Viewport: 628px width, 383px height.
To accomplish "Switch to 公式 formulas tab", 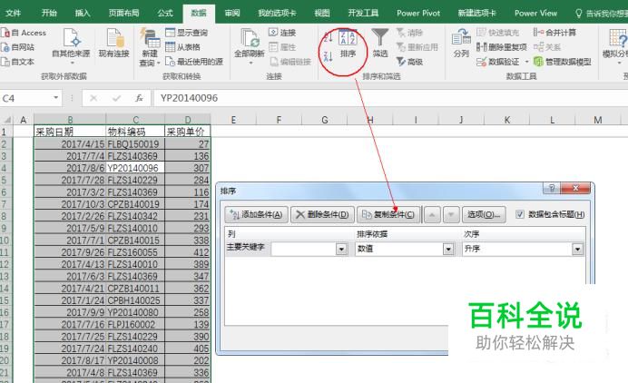I will coord(164,13).
